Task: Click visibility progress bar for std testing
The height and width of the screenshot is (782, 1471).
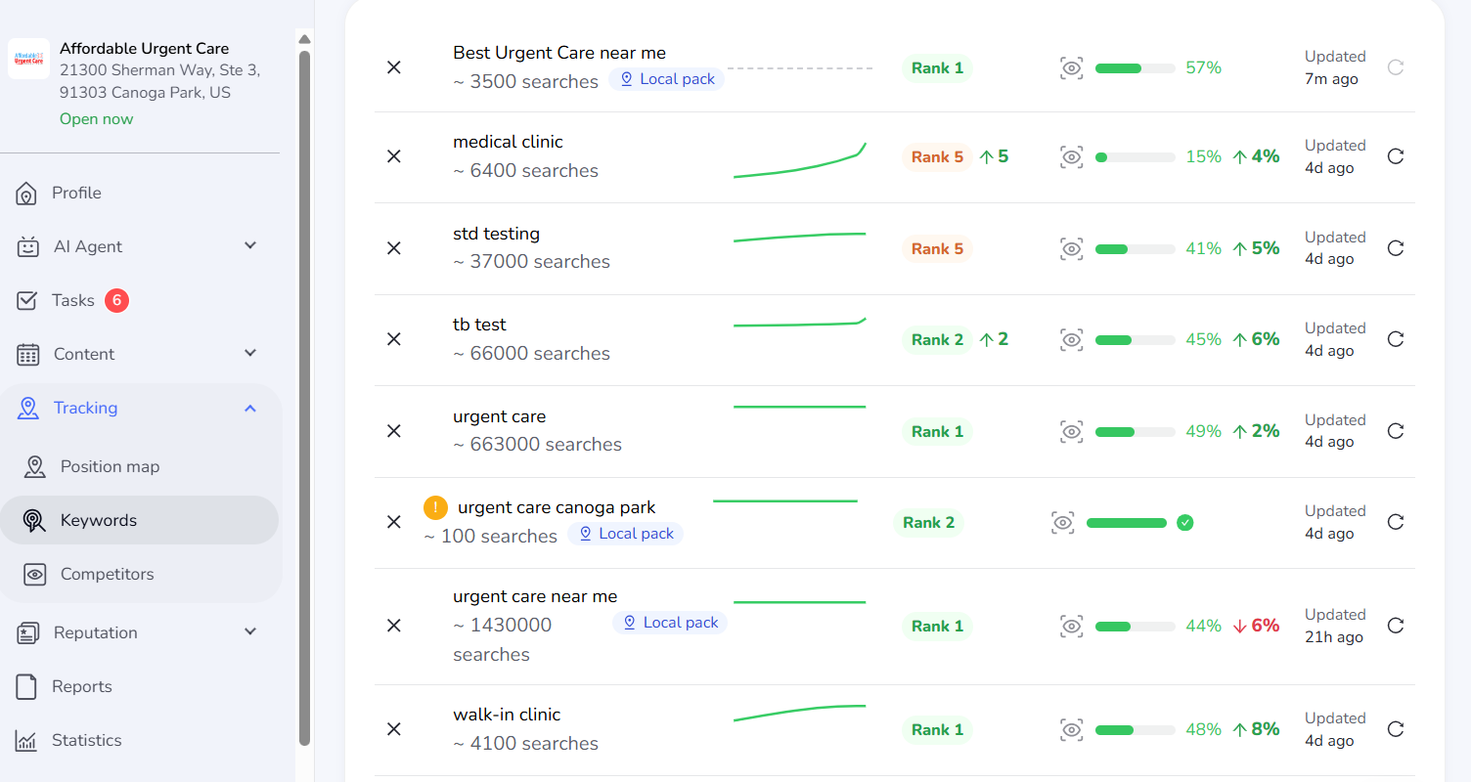Action: (1135, 249)
